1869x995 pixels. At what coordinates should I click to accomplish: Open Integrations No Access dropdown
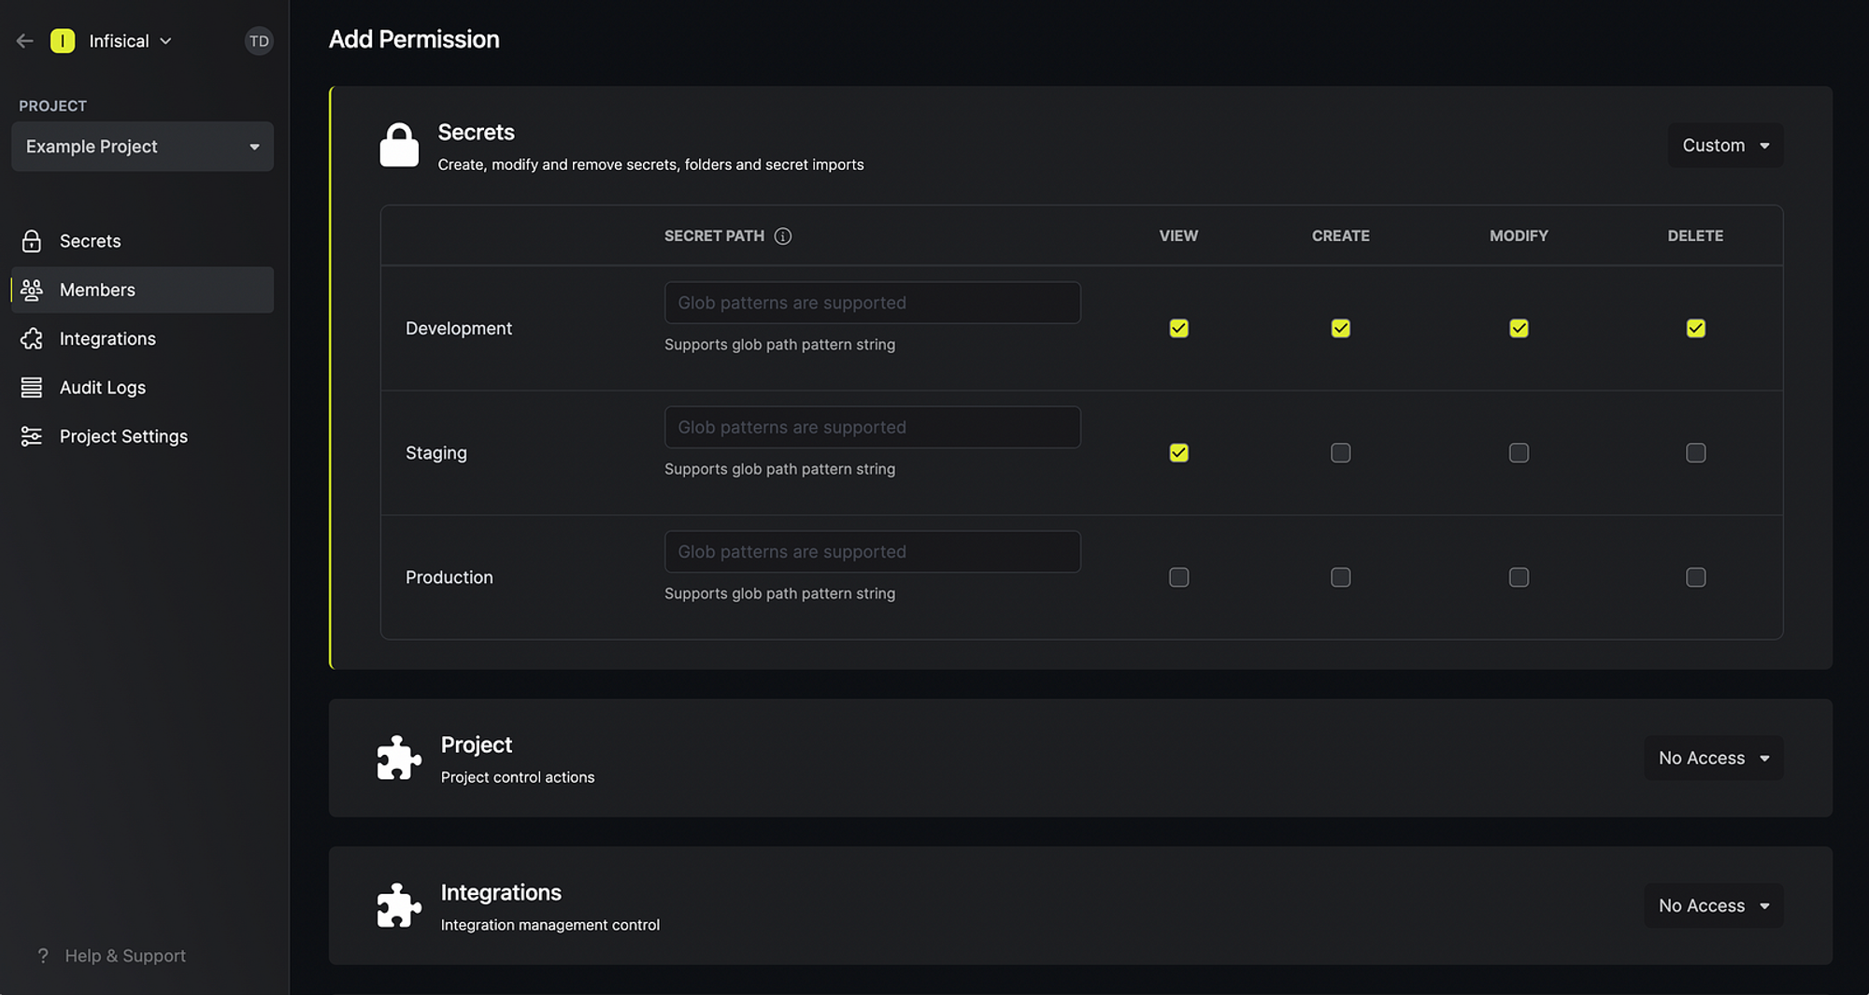coord(1713,906)
